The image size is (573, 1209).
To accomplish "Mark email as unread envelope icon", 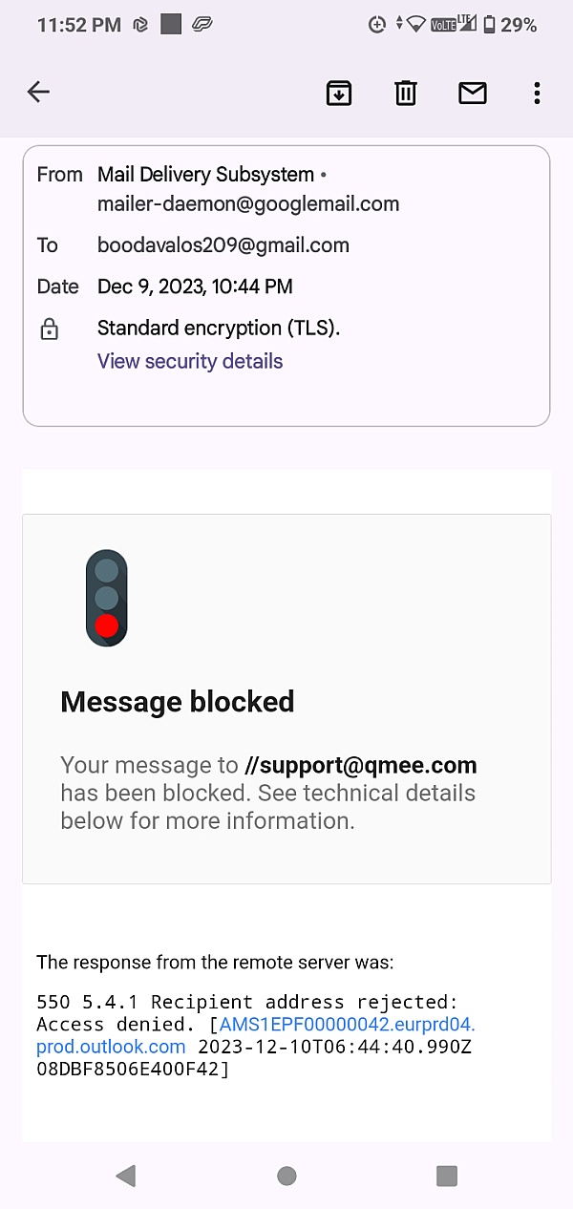I will click(x=473, y=93).
